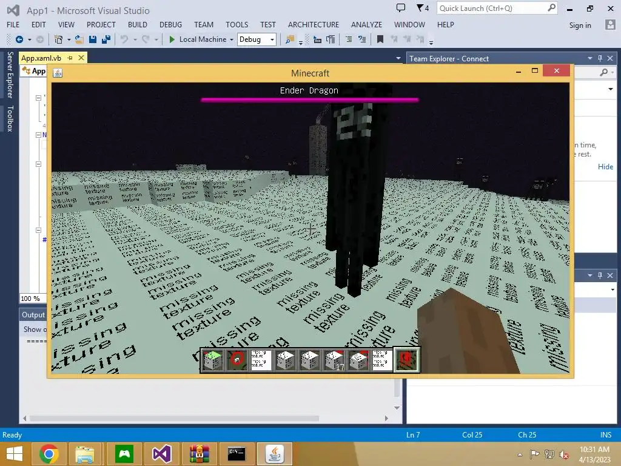Screen dimensions: 621x466
Task: Click into the Quick Launch search field
Action: coord(492,8)
